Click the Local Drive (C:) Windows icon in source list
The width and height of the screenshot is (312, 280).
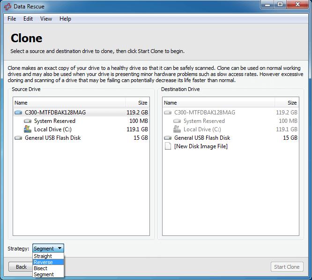[x=28, y=129]
